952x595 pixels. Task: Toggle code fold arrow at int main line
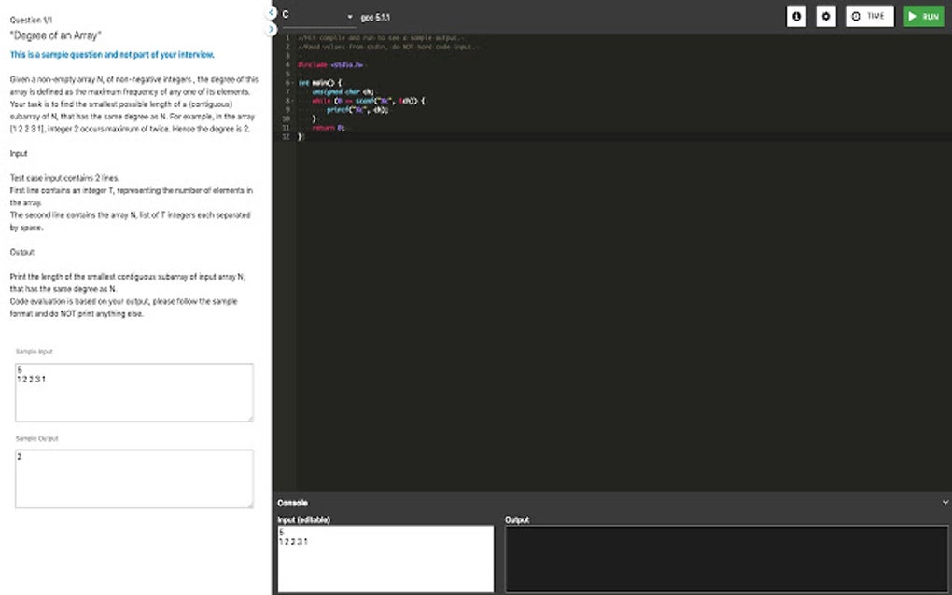[x=292, y=82]
